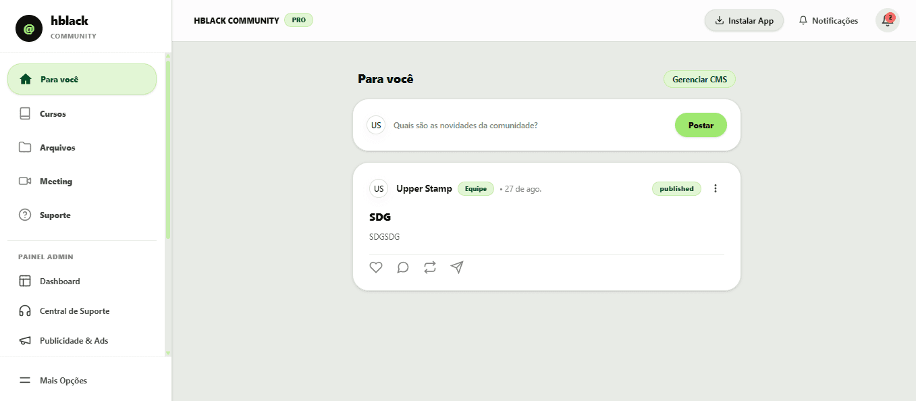
Task: Click the US avatar on Upper Stamp post
Action: (x=379, y=188)
